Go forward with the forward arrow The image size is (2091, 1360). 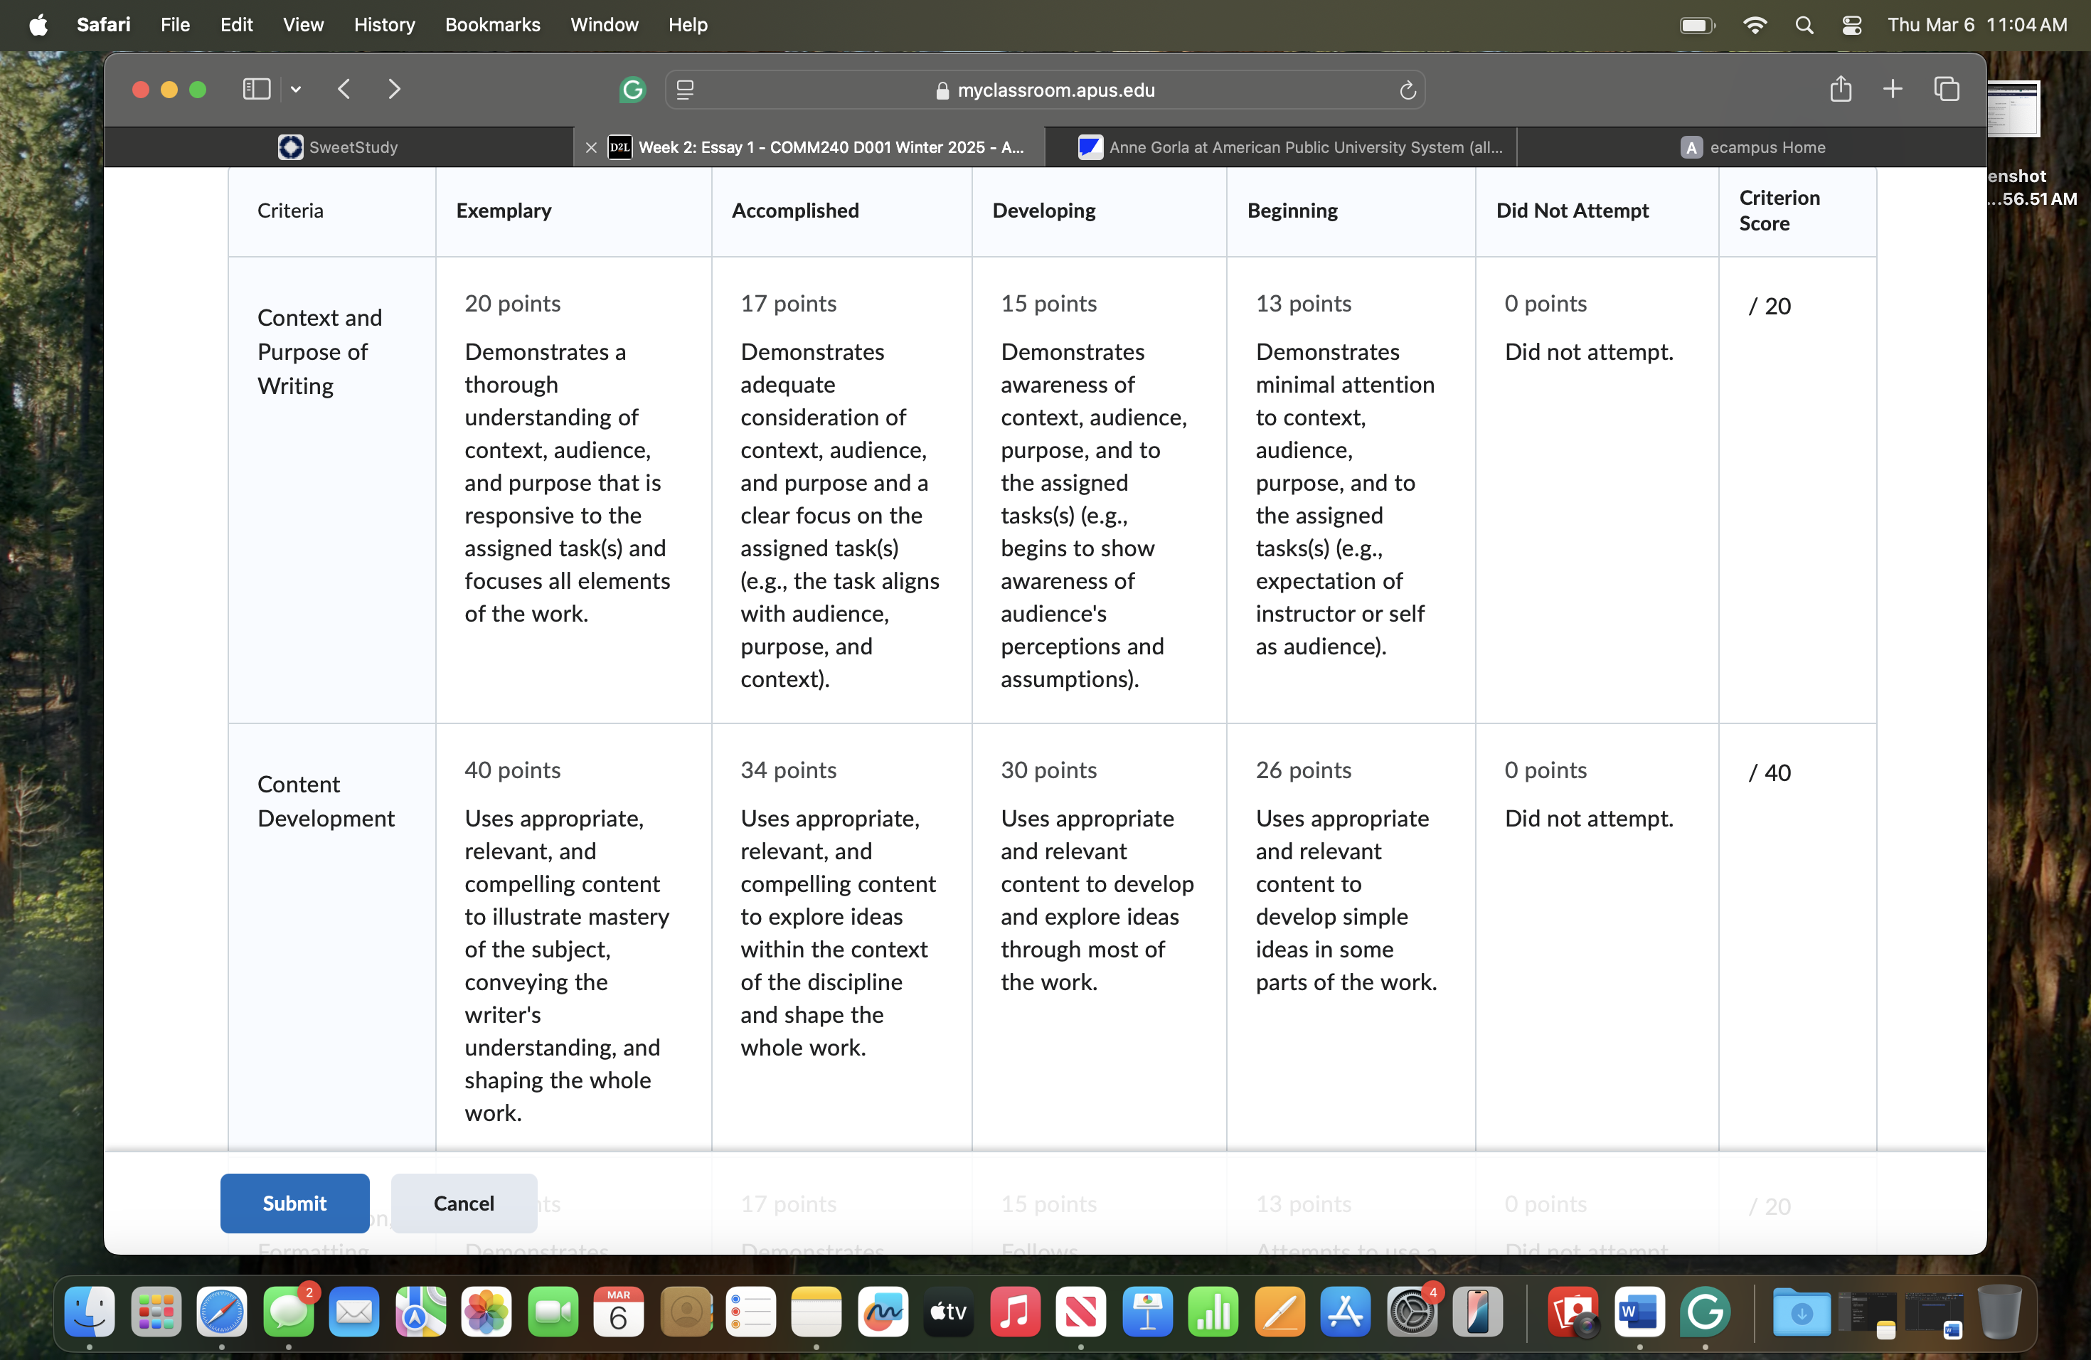pos(395,89)
